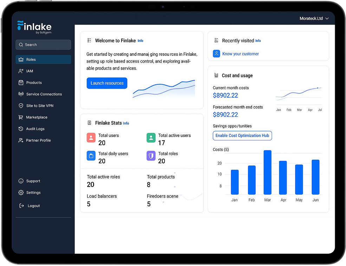Click Info link next to Finlake Stats
This screenshot has width=346, height=266.
126,123
